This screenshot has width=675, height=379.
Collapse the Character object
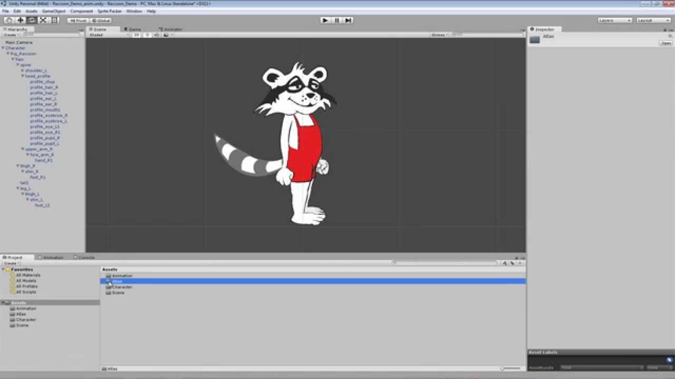(4, 48)
